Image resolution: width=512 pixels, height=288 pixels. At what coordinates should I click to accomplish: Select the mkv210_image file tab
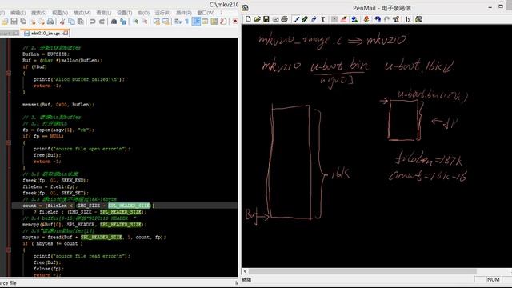coord(45,34)
